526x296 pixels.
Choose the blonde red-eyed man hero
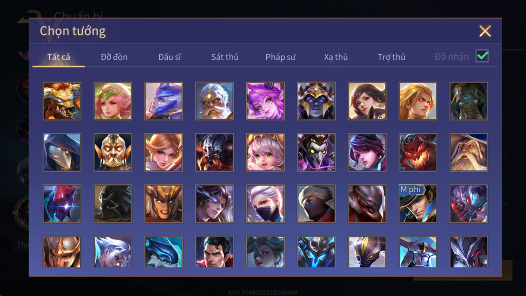pyautogui.click(x=418, y=101)
